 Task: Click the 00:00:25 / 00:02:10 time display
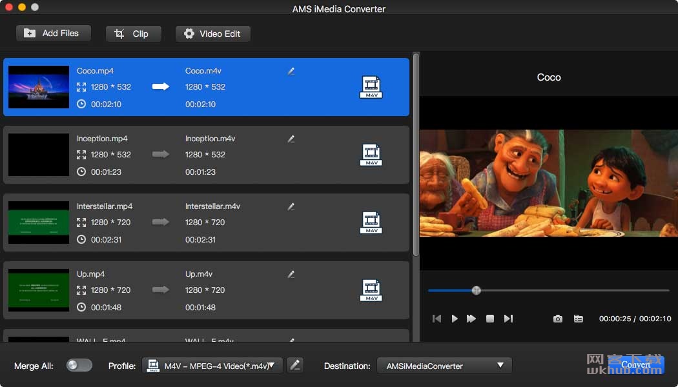[x=635, y=319]
